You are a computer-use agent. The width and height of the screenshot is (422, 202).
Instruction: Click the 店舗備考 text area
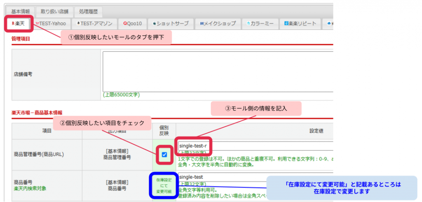(x=218, y=72)
